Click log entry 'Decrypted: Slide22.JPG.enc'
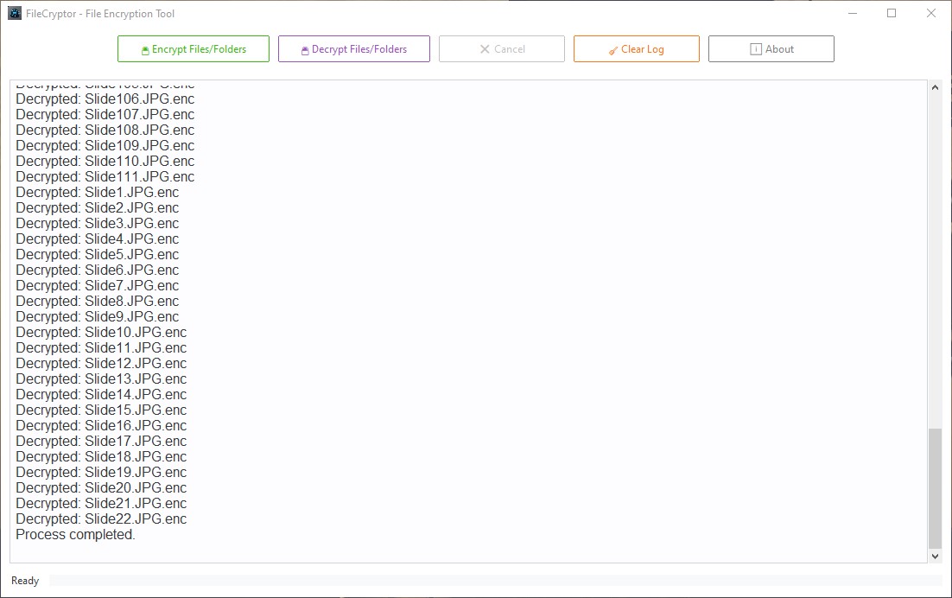Screen dimensions: 952x598 101,519
